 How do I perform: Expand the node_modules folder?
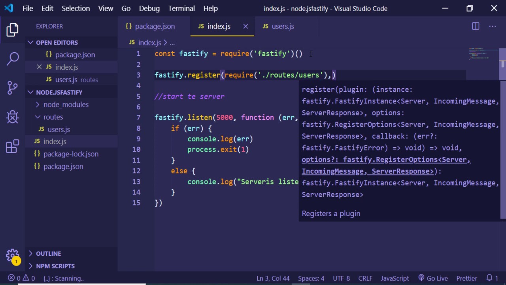tap(66, 104)
